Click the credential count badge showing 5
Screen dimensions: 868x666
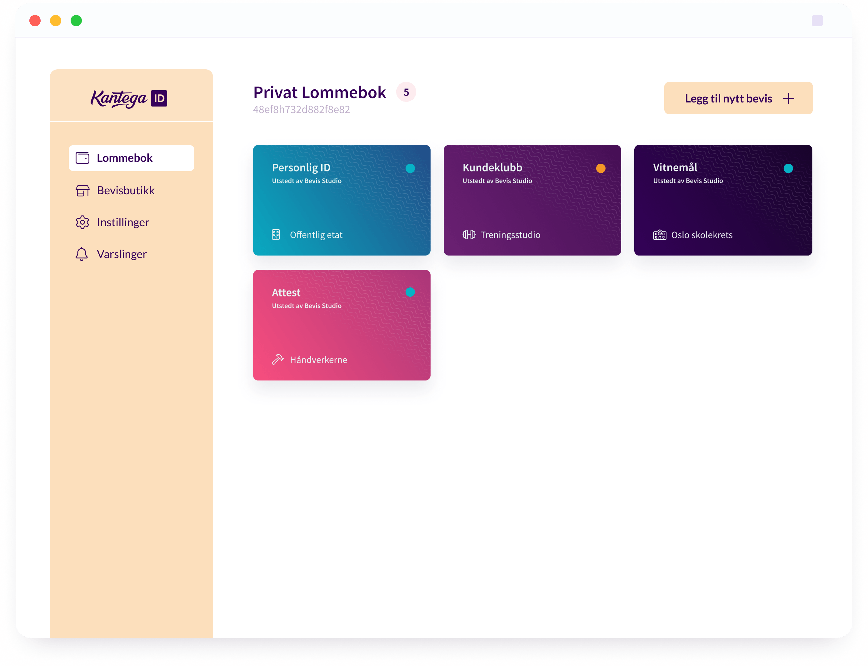click(x=406, y=92)
